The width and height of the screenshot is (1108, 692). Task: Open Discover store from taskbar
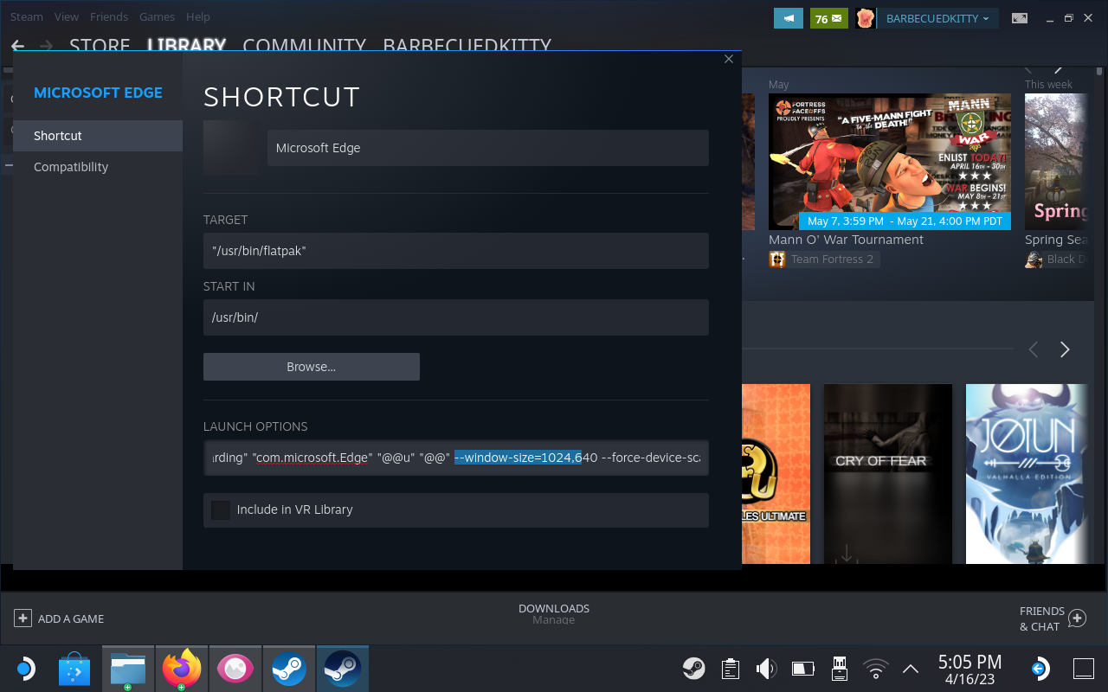pyautogui.click(x=74, y=669)
